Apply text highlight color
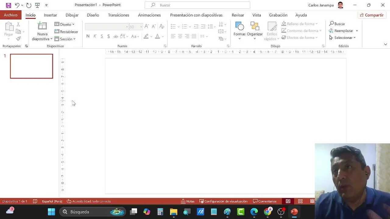The image size is (390, 219). pyautogui.click(x=146, y=36)
